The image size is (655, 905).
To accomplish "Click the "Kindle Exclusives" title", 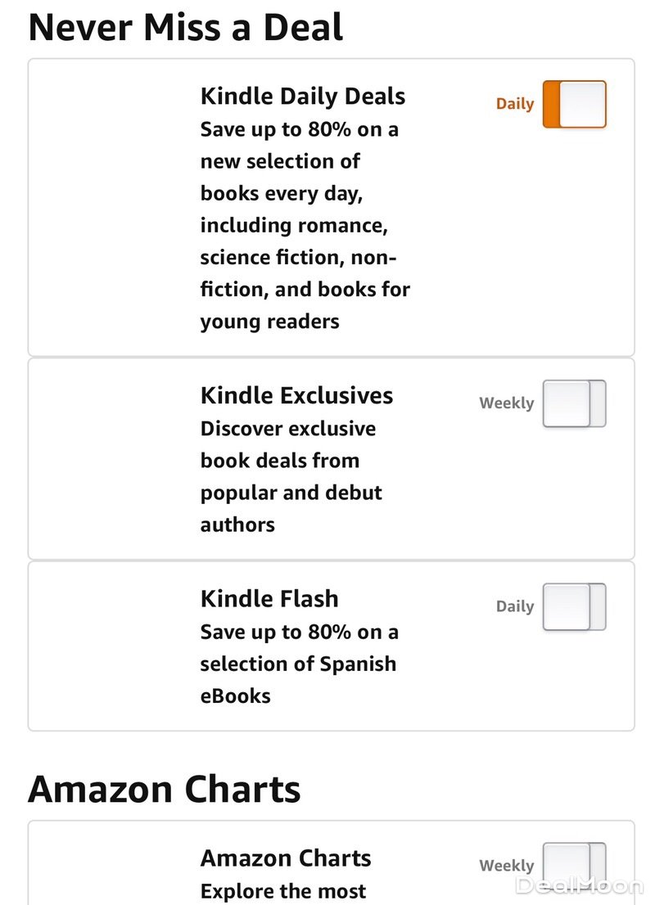I will point(296,395).
